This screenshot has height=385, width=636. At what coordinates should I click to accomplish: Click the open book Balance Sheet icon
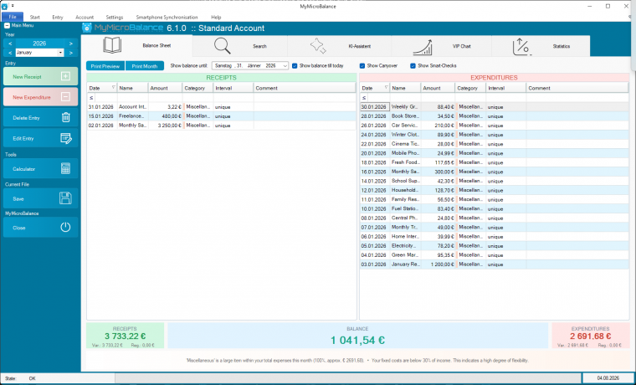112,45
